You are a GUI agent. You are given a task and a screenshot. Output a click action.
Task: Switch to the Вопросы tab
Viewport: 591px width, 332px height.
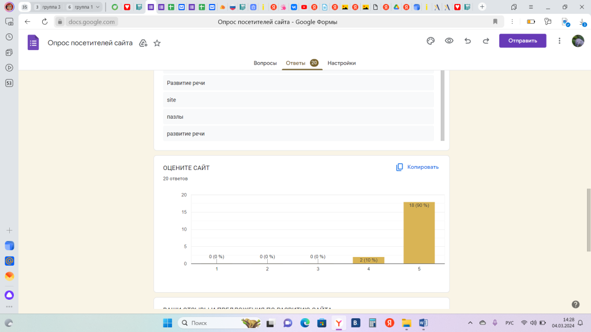coord(265,63)
